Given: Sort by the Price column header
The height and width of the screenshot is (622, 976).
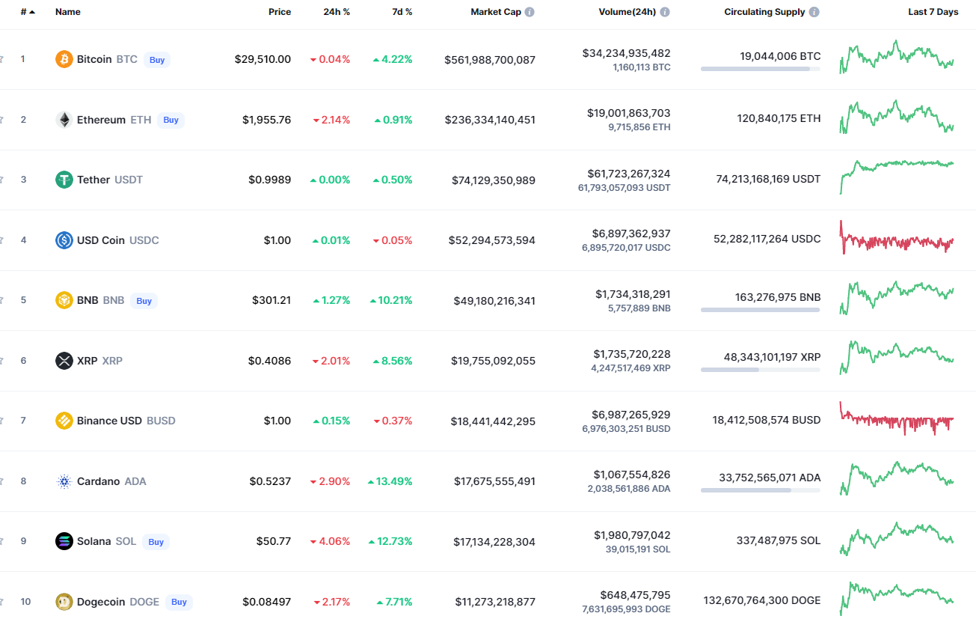Looking at the screenshot, I should point(280,12).
